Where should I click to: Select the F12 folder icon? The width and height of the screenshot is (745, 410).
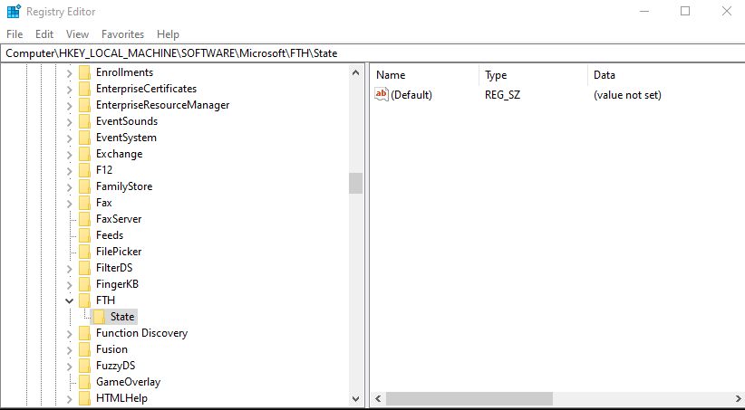point(84,170)
